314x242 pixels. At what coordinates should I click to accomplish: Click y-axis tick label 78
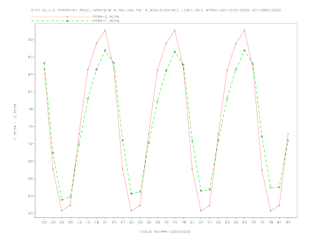point(30,109)
